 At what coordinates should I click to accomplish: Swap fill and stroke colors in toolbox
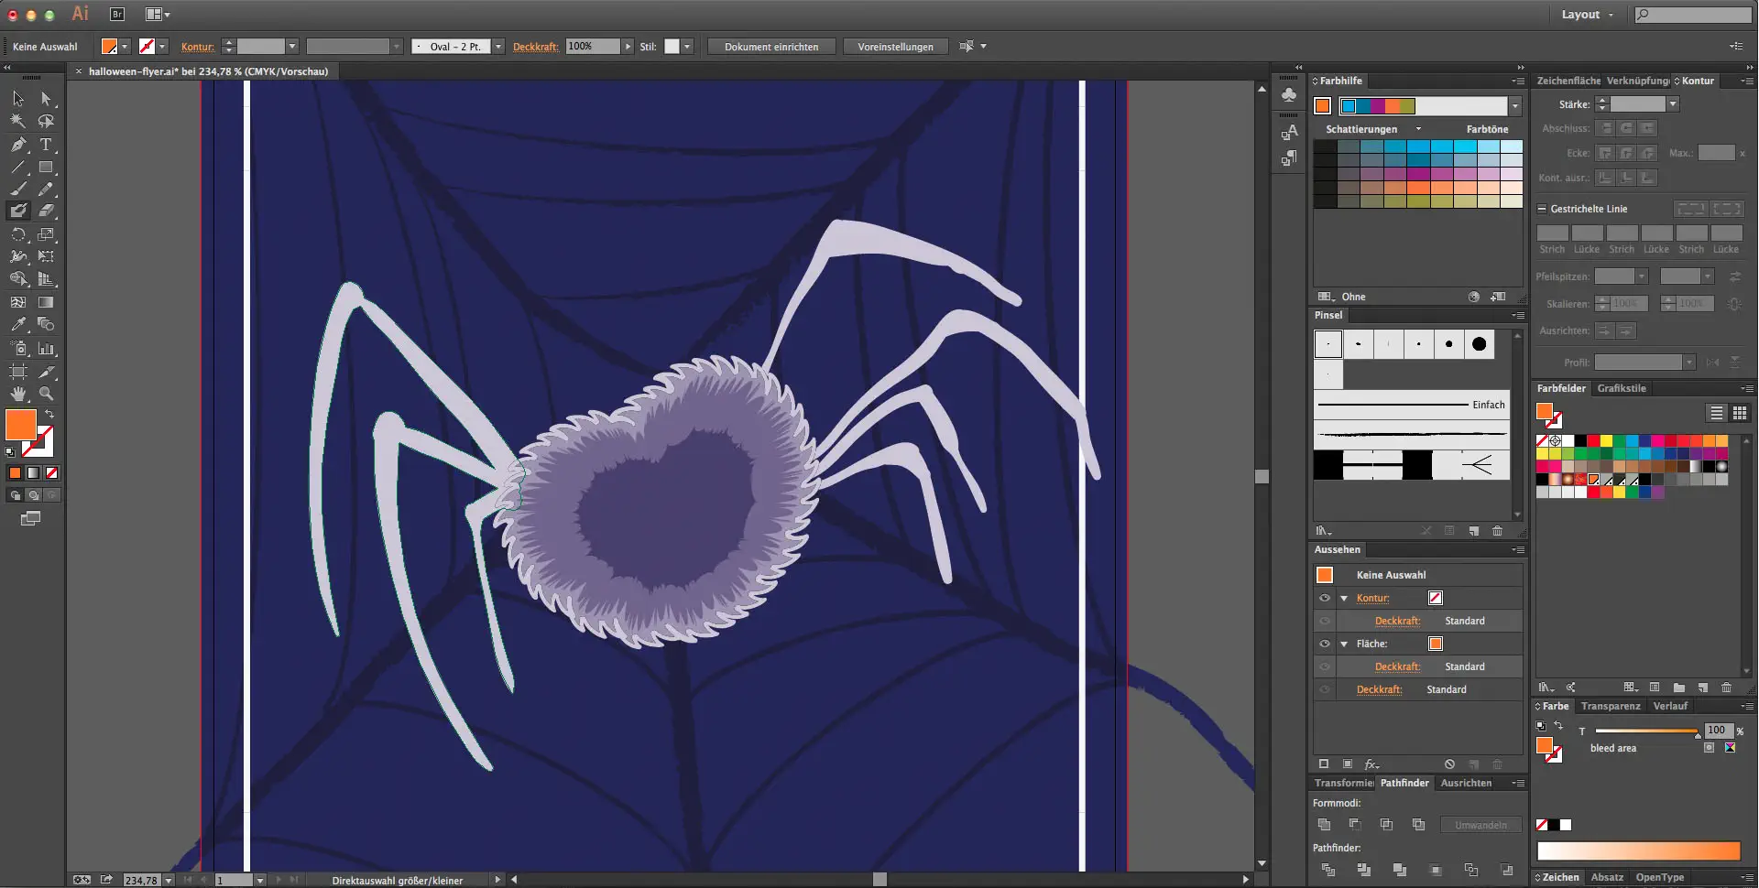point(50,415)
